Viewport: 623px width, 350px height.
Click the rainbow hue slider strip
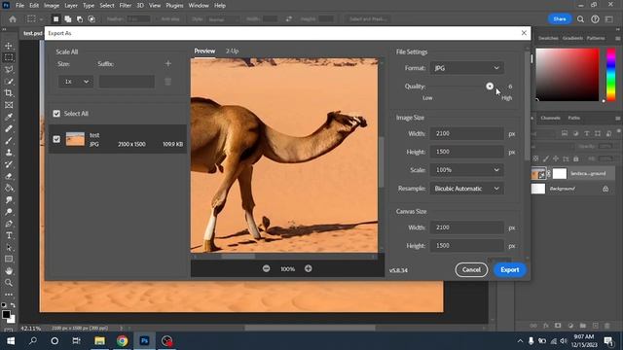point(611,75)
